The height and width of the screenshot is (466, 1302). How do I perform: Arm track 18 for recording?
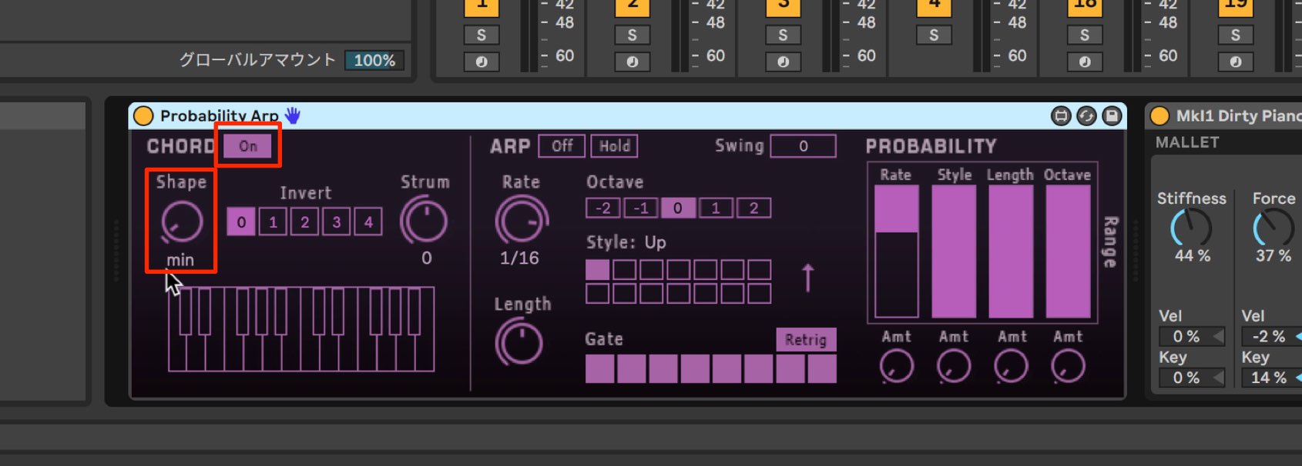tap(1085, 62)
